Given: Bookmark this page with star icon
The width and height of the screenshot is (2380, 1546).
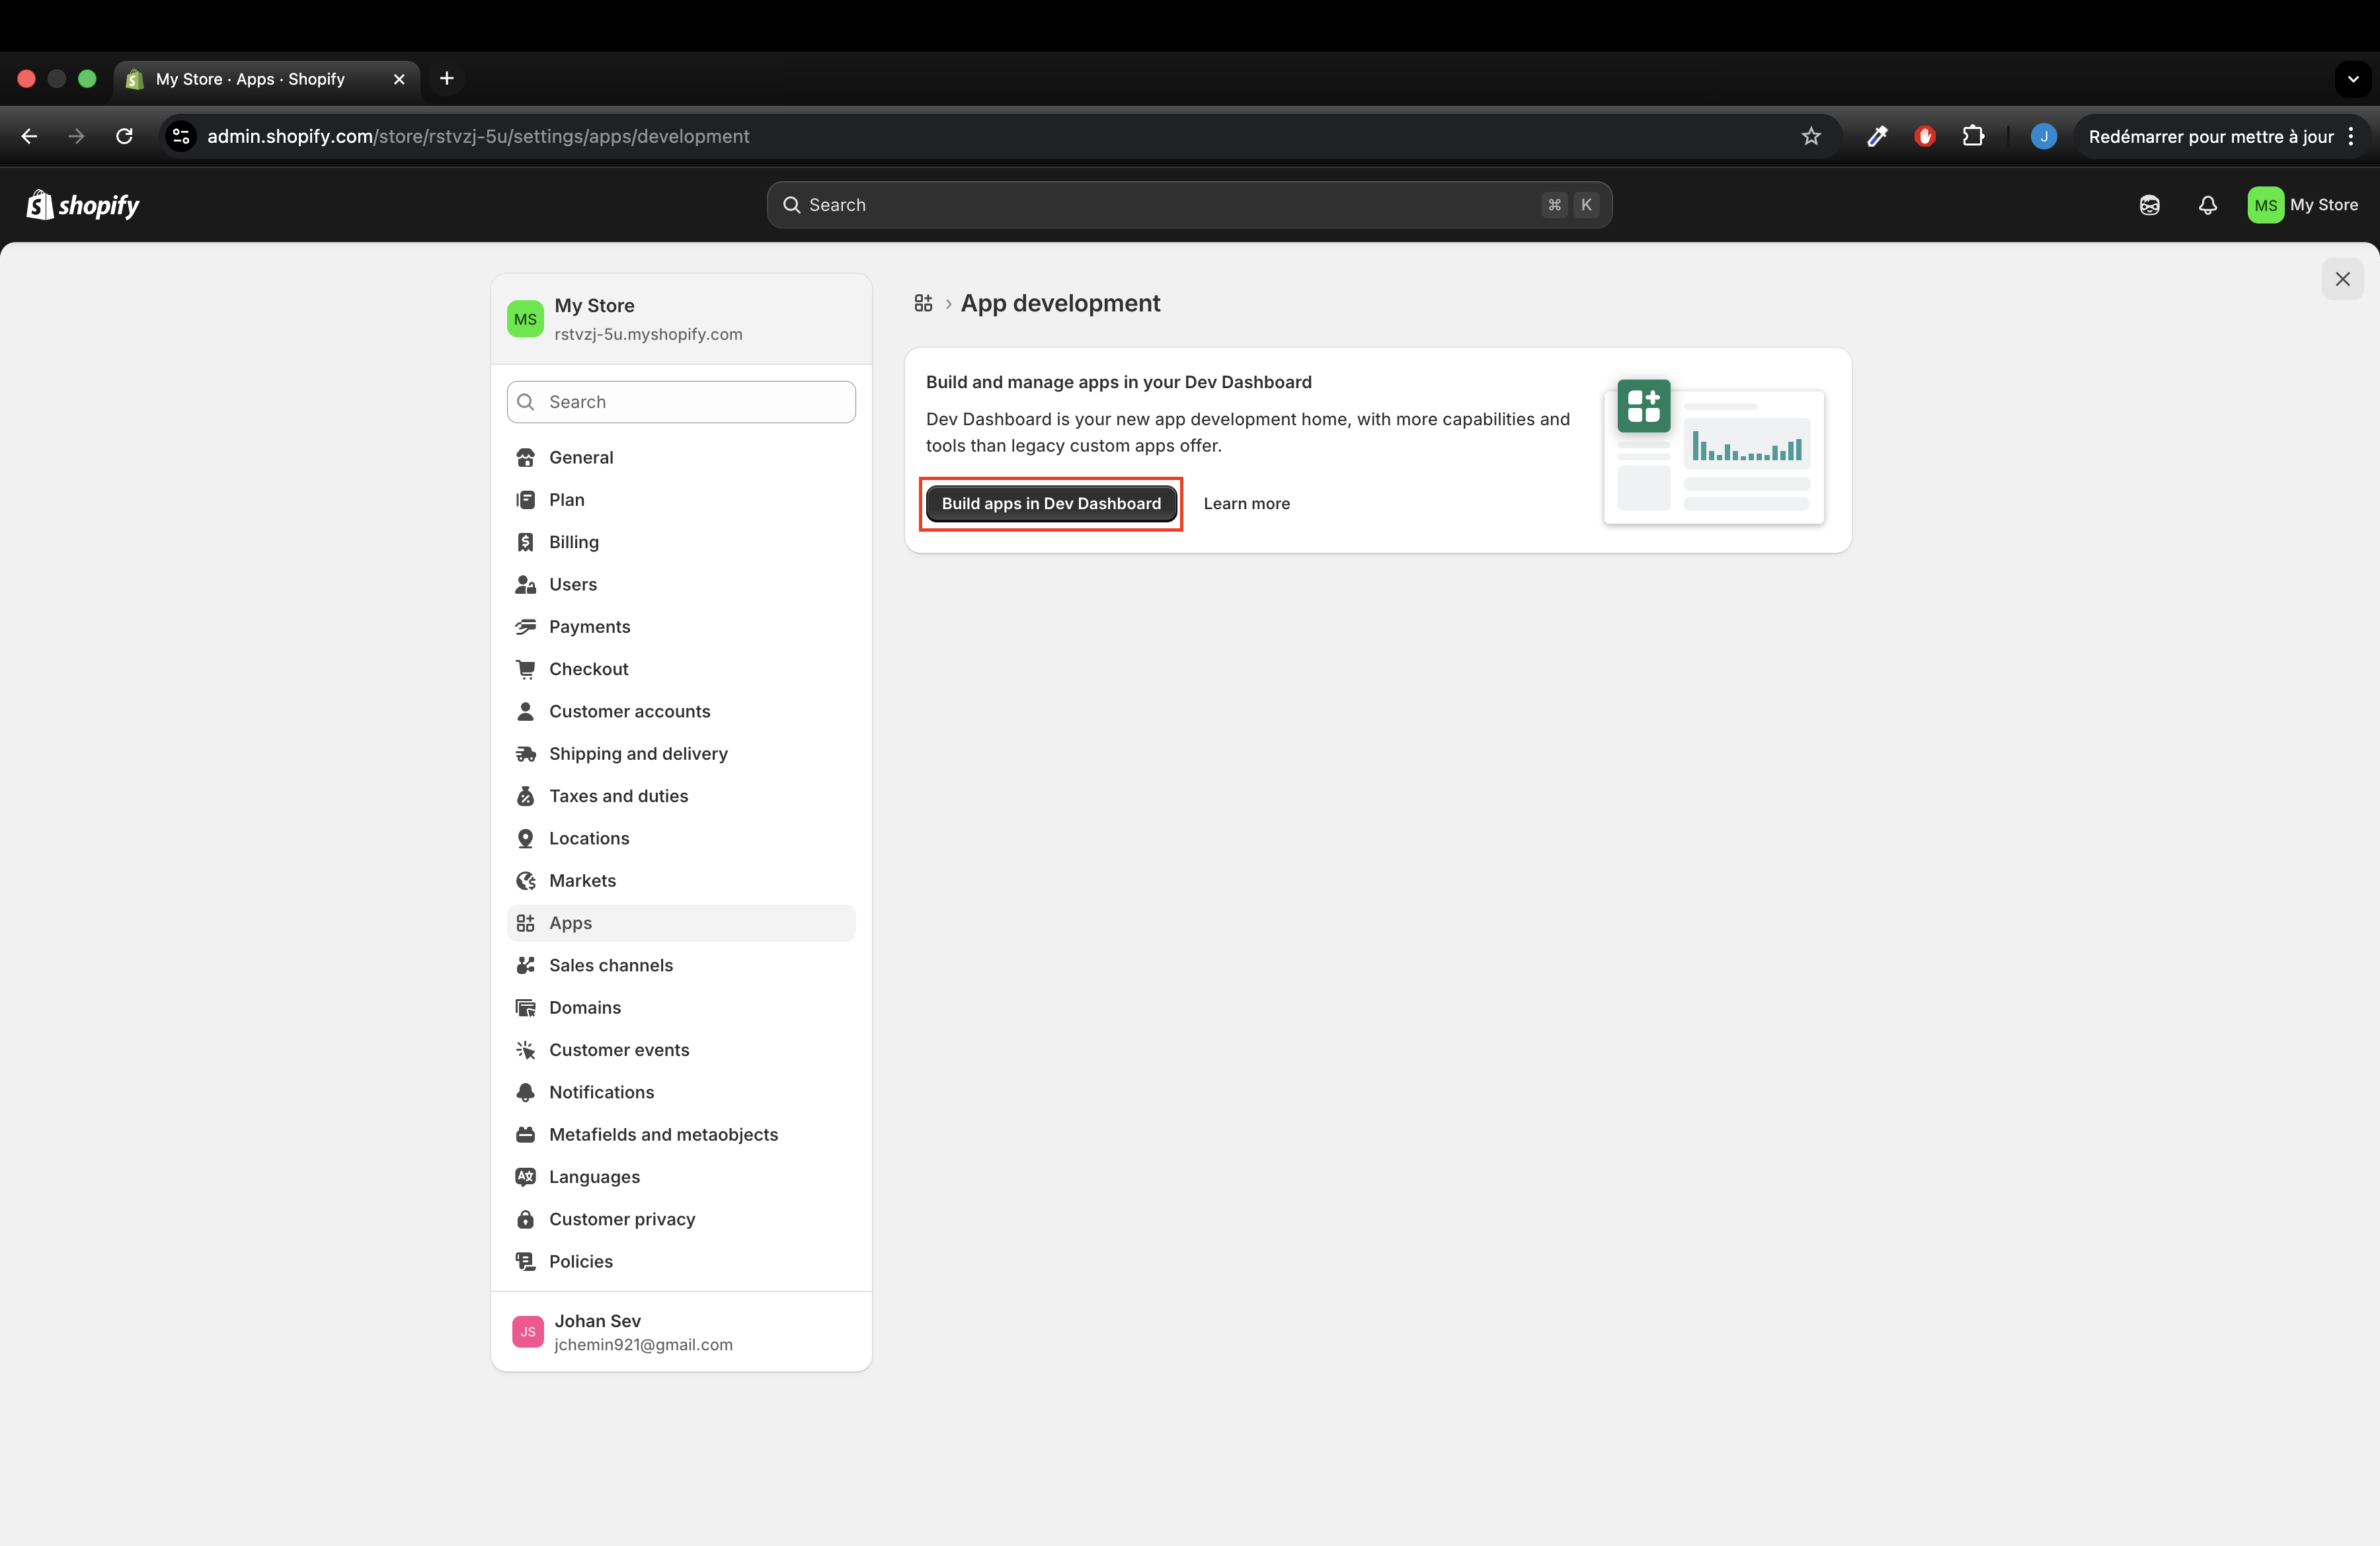Looking at the screenshot, I should click(x=1810, y=137).
